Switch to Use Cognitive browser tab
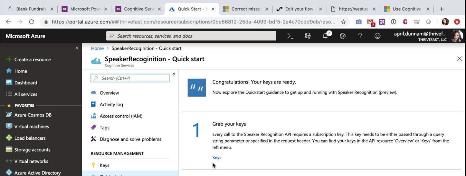Viewport: 466px width, 176px height. point(407,9)
